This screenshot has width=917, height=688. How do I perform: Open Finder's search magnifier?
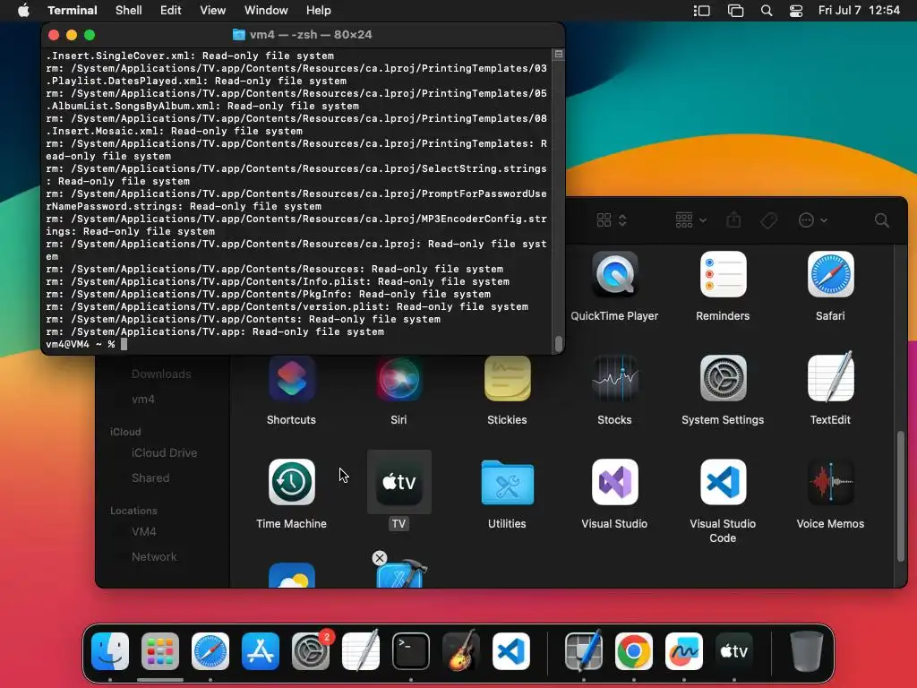(881, 220)
